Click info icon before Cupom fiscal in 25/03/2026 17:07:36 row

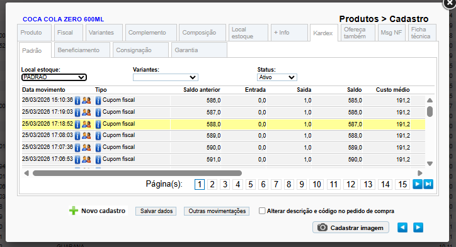98,148
